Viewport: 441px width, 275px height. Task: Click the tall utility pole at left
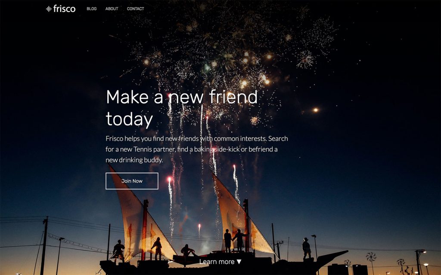click(44, 245)
